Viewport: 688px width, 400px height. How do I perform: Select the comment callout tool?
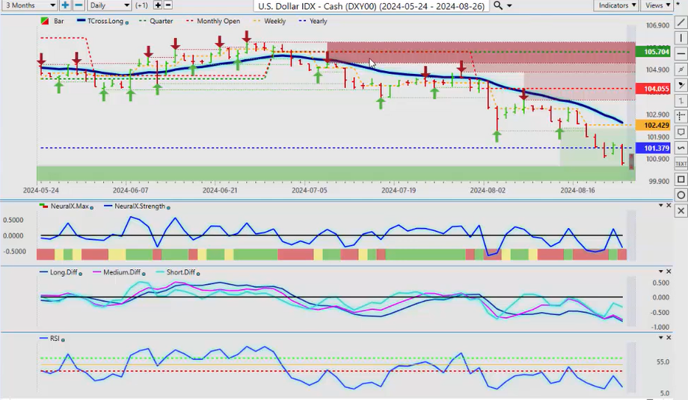[x=681, y=132]
